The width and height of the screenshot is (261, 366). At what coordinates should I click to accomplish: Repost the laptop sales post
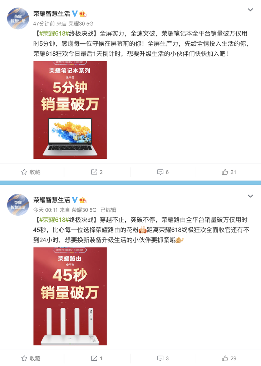[x=97, y=172]
